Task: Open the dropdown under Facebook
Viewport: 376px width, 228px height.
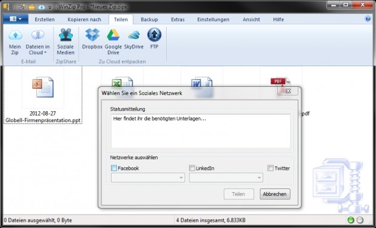Action: [148, 178]
